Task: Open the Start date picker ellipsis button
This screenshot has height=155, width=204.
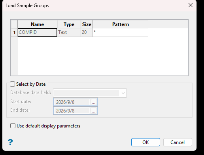Action: coord(94,102)
